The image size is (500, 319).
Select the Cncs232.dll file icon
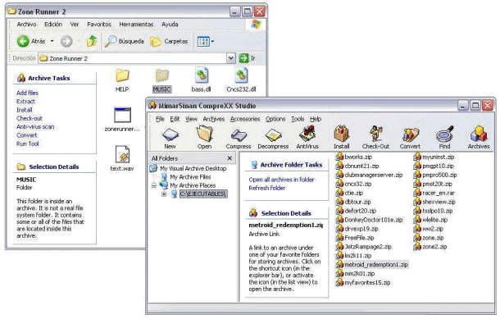coord(241,75)
